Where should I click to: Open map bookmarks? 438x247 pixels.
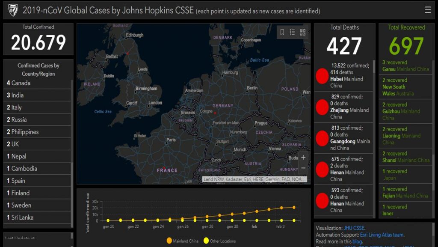pyautogui.click(x=282, y=32)
